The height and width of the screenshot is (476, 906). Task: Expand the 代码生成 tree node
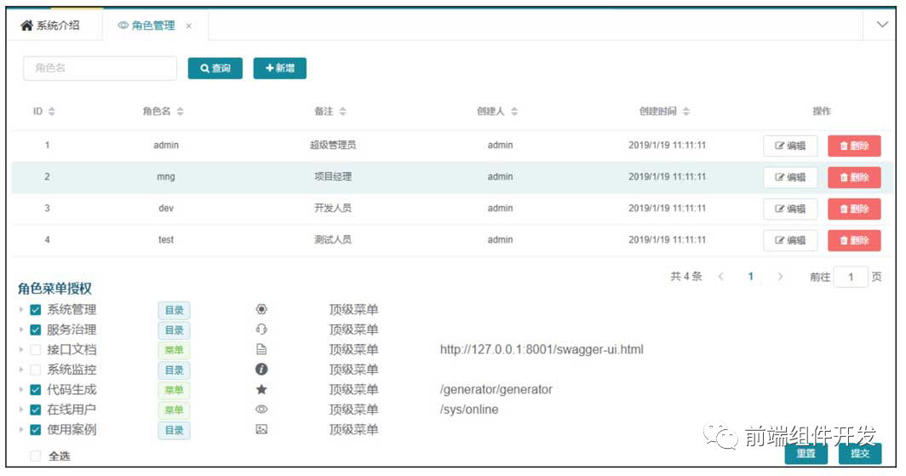pyautogui.click(x=20, y=389)
